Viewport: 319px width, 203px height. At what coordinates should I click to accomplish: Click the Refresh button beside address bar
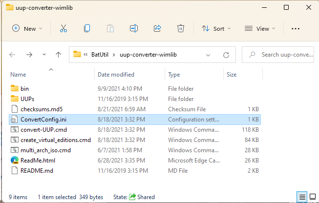pyautogui.click(x=226, y=55)
